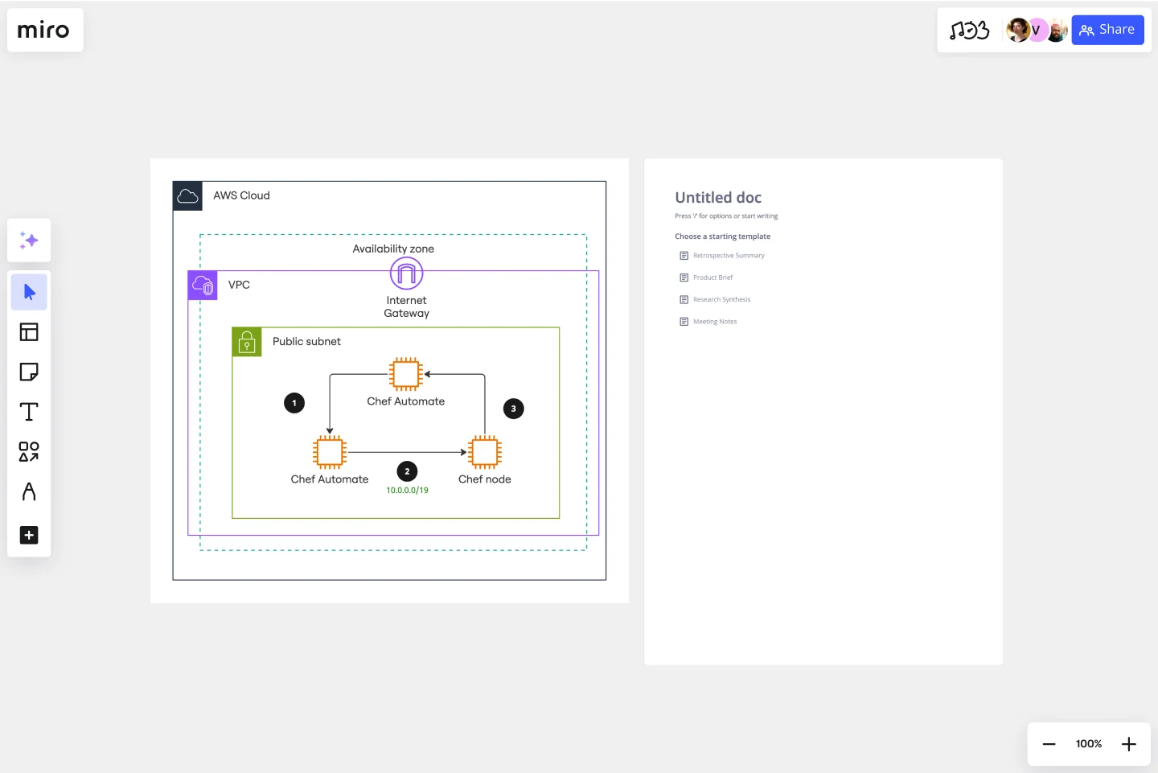
Task: Click the Product Brief document icon
Action: click(x=684, y=278)
